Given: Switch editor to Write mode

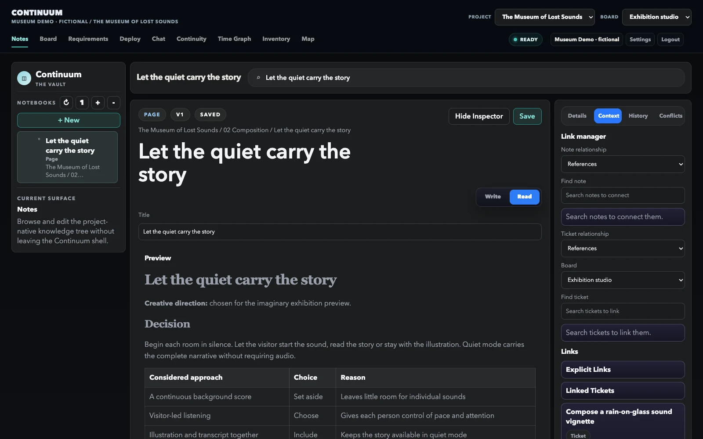Looking at the screenshot, I should tap(493, 197).
